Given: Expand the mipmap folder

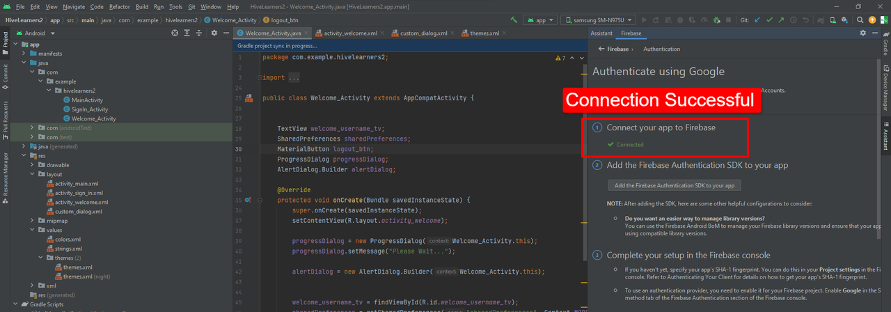Looking at the screenshot, I should point(32,221).
